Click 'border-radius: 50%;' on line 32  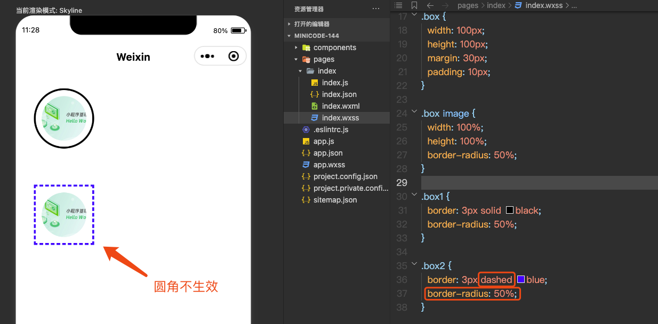point(472,224)
